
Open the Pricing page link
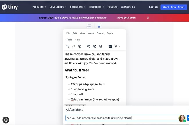click(113, 7)
